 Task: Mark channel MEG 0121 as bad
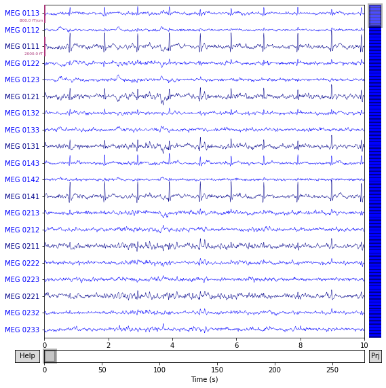click(x=22, y=96)
